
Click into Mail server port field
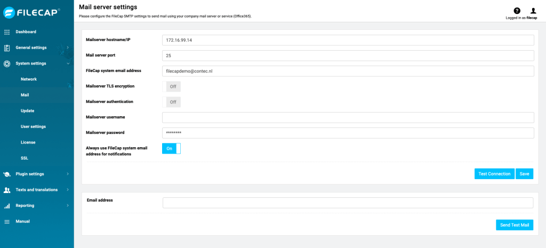tap(348, 55)
